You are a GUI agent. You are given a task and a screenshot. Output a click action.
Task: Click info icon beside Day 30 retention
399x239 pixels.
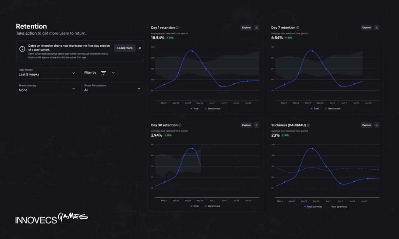pos(180,125)
